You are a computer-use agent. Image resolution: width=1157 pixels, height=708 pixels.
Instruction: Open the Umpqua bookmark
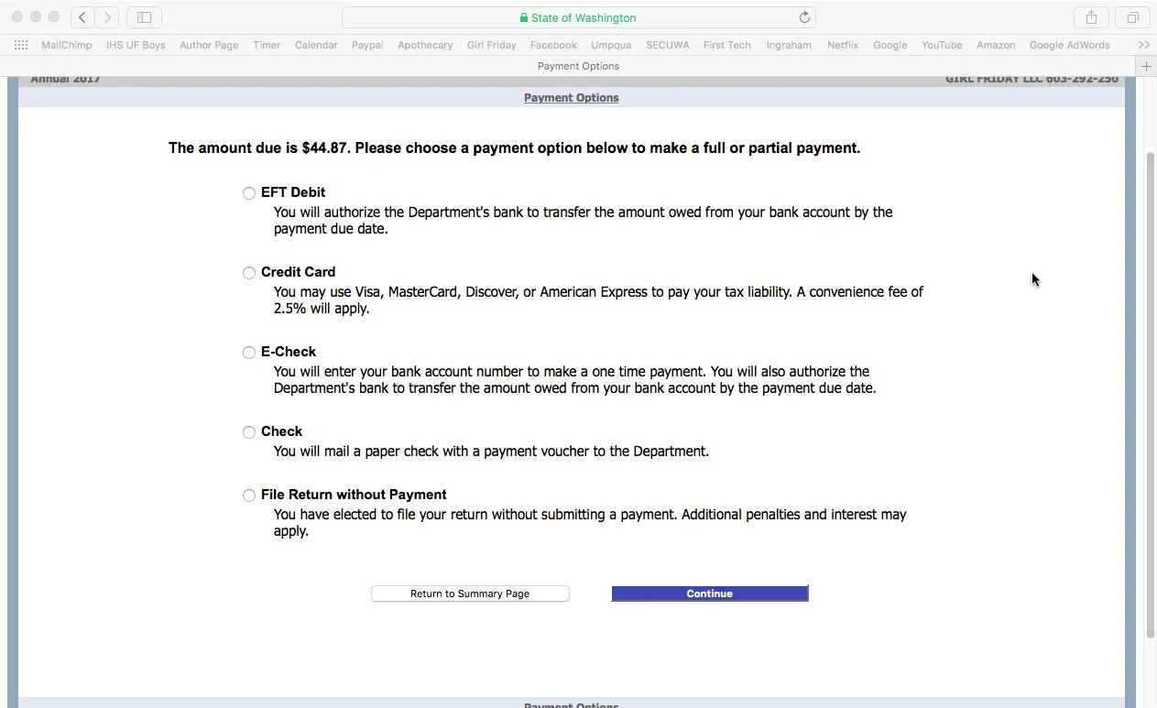click(611, 45)
